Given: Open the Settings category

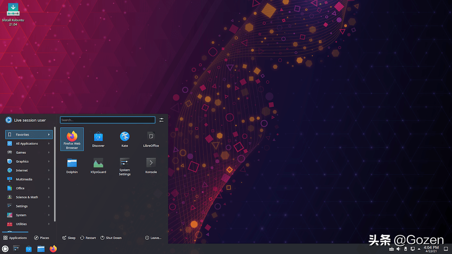Looking at the screenshot, I should click(29, 206).
